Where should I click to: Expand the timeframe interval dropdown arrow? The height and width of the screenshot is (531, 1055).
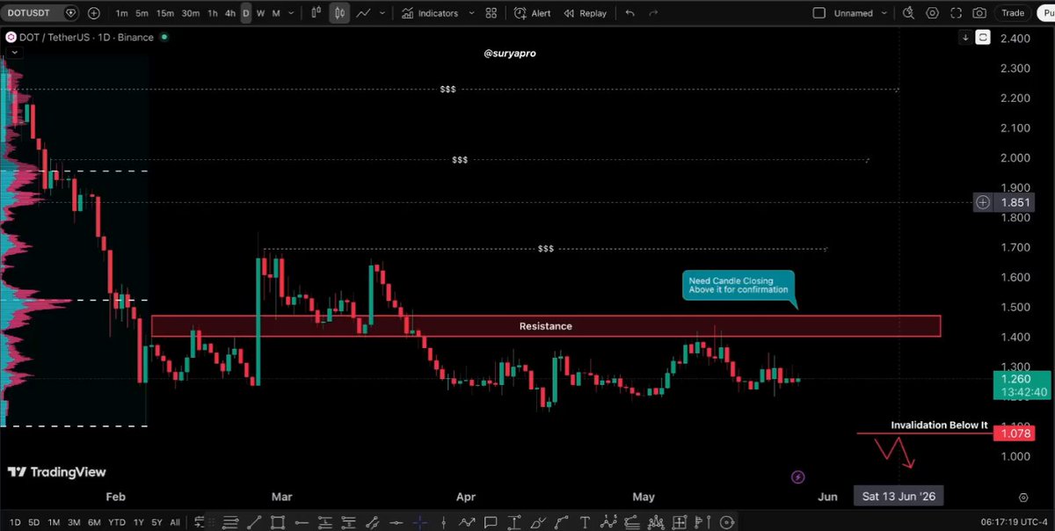292,13
